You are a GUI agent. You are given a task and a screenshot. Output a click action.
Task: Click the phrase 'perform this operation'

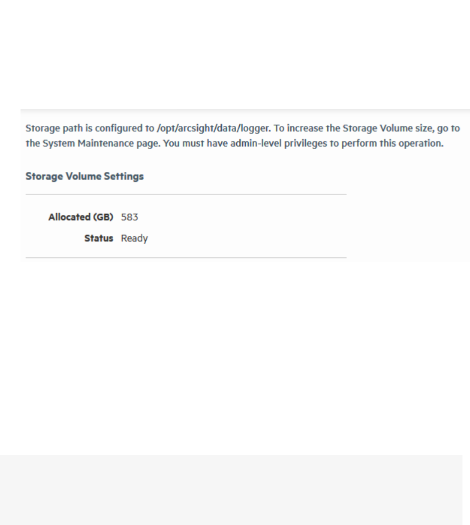(x=391, y=143)
